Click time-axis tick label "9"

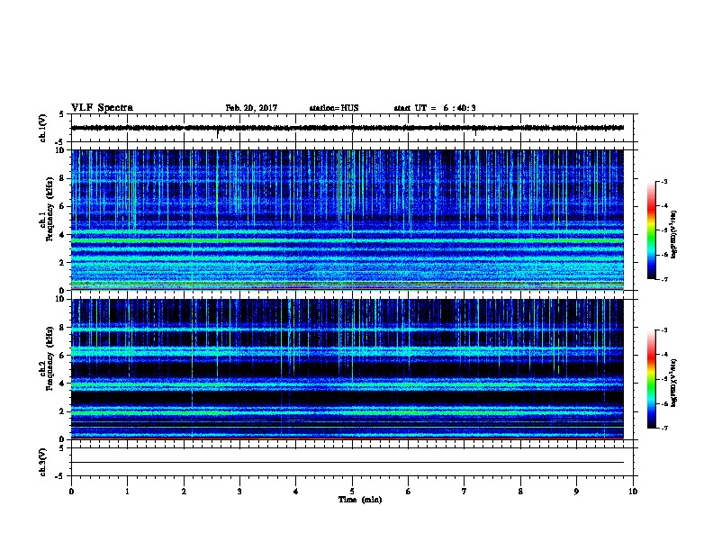(576, 492)
